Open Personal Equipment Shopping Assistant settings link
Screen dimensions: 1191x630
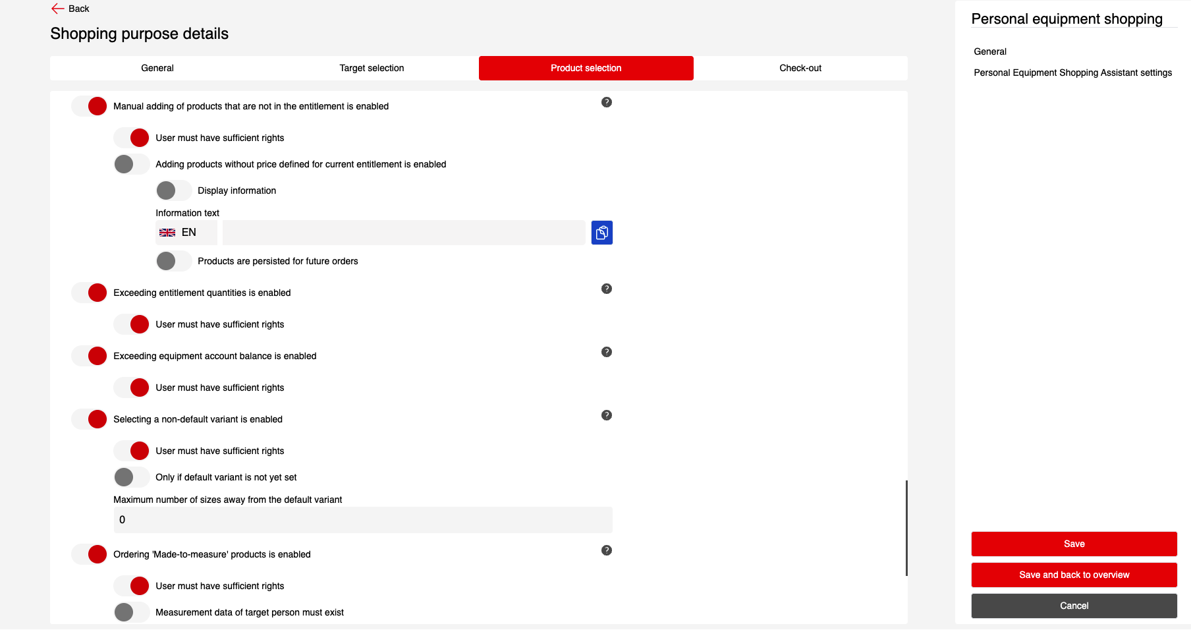pos(1072,72)
